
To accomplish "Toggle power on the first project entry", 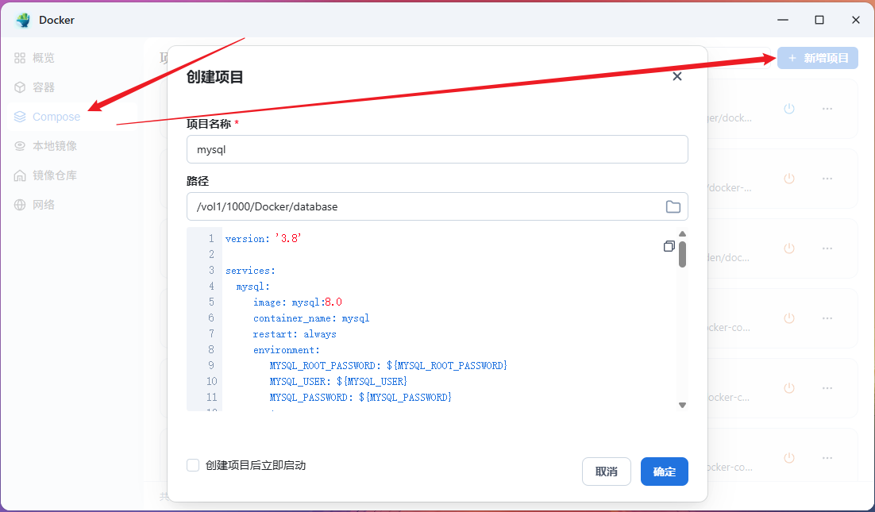I will [788, 108].
